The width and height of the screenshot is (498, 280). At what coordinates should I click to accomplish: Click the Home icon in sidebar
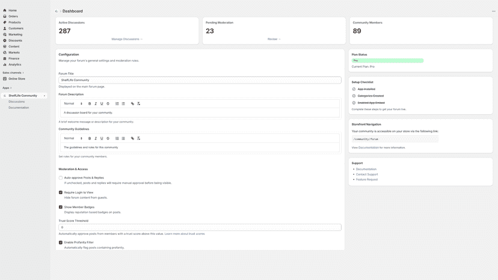pos(5,10)
